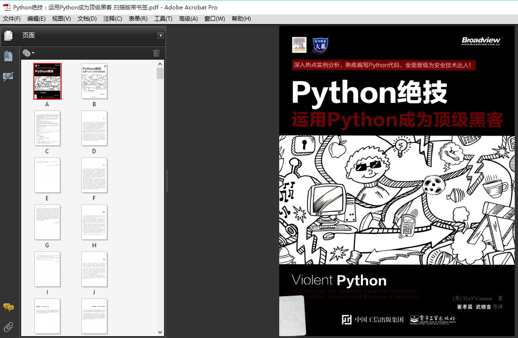Open the 帮助(H) menu
Screen dimensions: 518x338
click(x=241, y=19)
